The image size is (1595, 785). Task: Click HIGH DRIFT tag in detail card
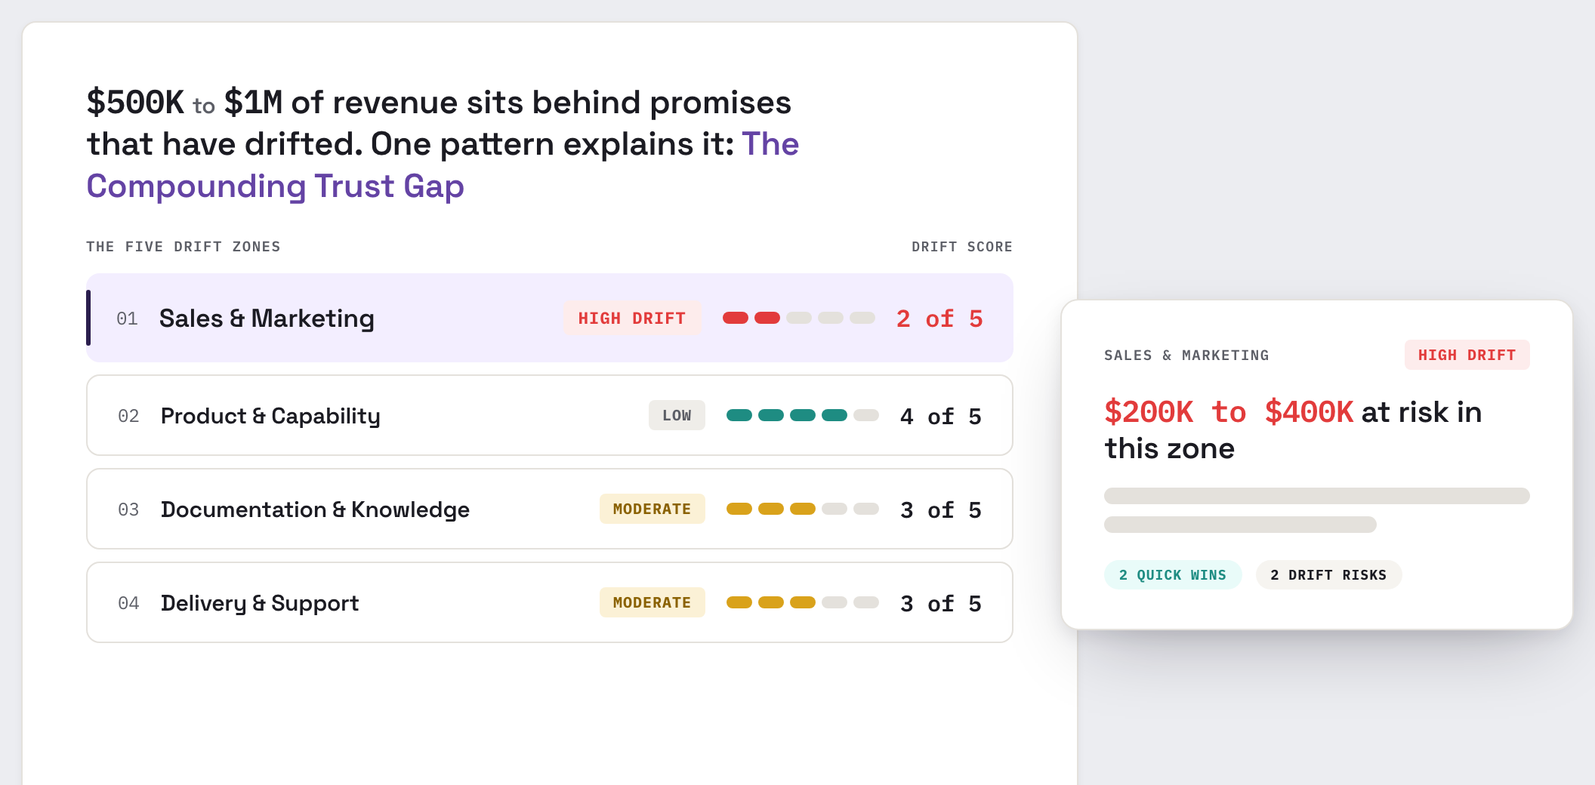pyautogui.click(x=1467, y=355)
